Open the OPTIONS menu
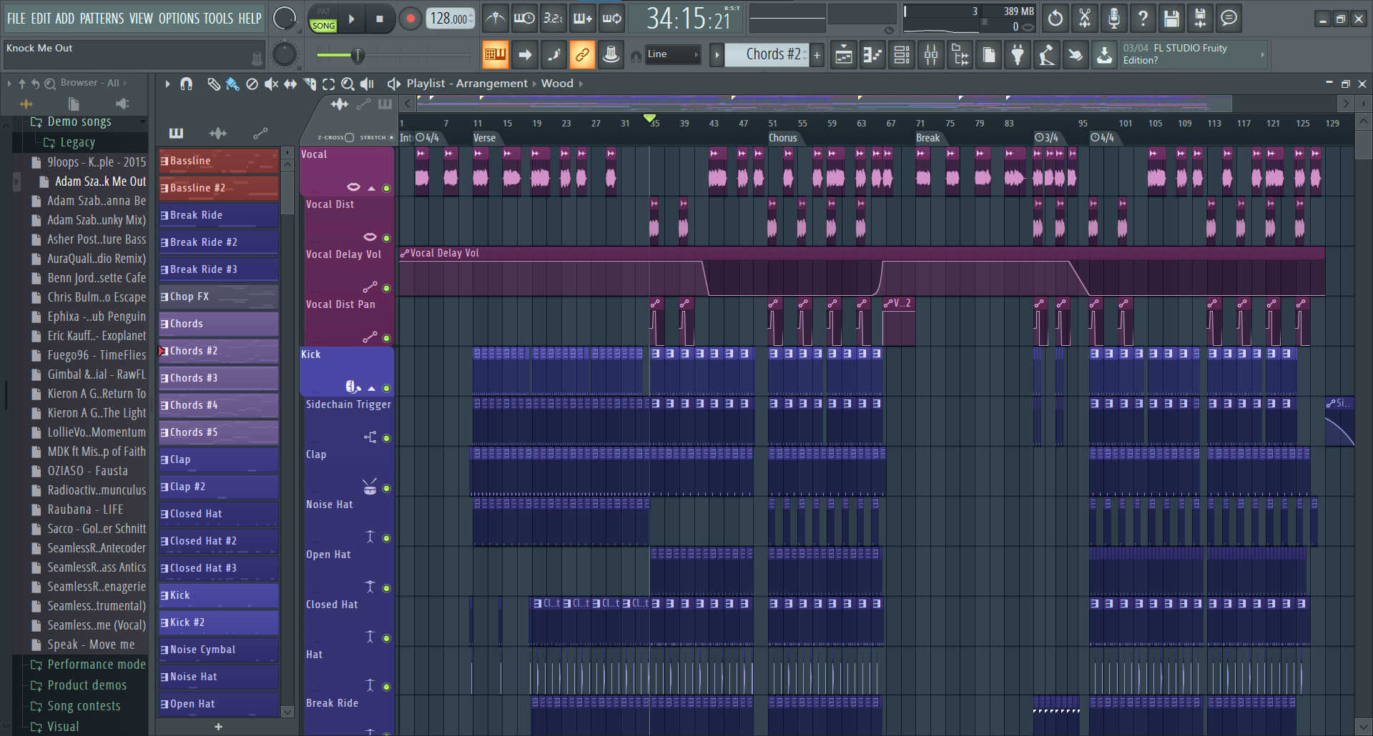Viewport: 1373px width, 736px height. click(x=179, y=19)
